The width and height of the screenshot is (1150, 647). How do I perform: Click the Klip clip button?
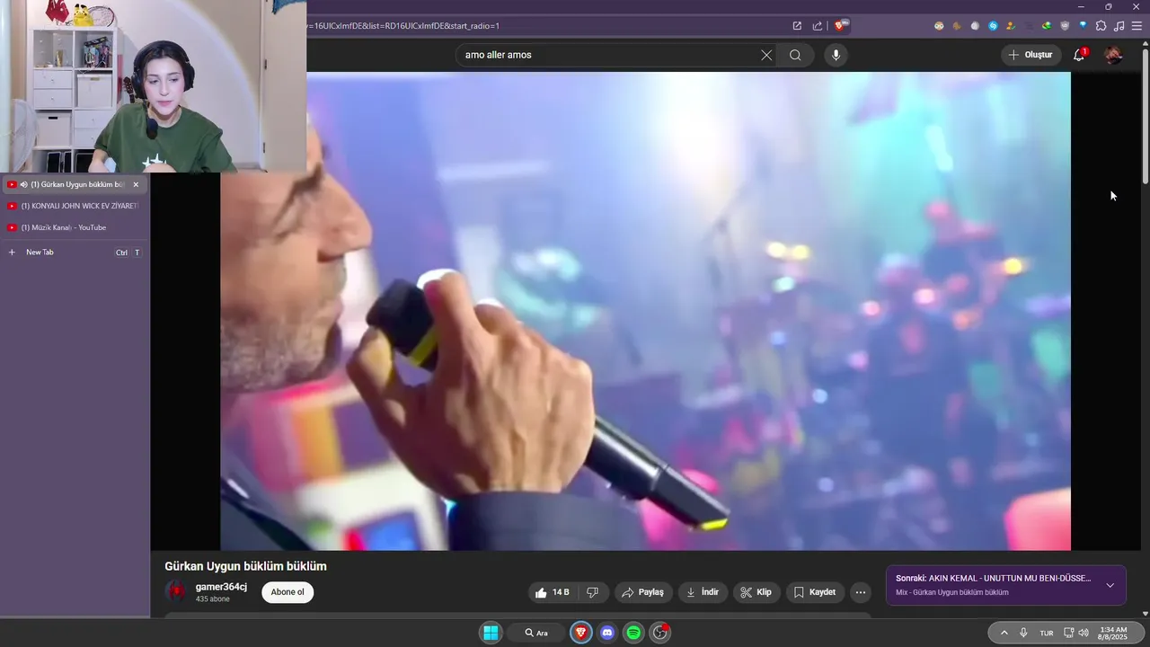pyautogui.click(x=756, y=592)
